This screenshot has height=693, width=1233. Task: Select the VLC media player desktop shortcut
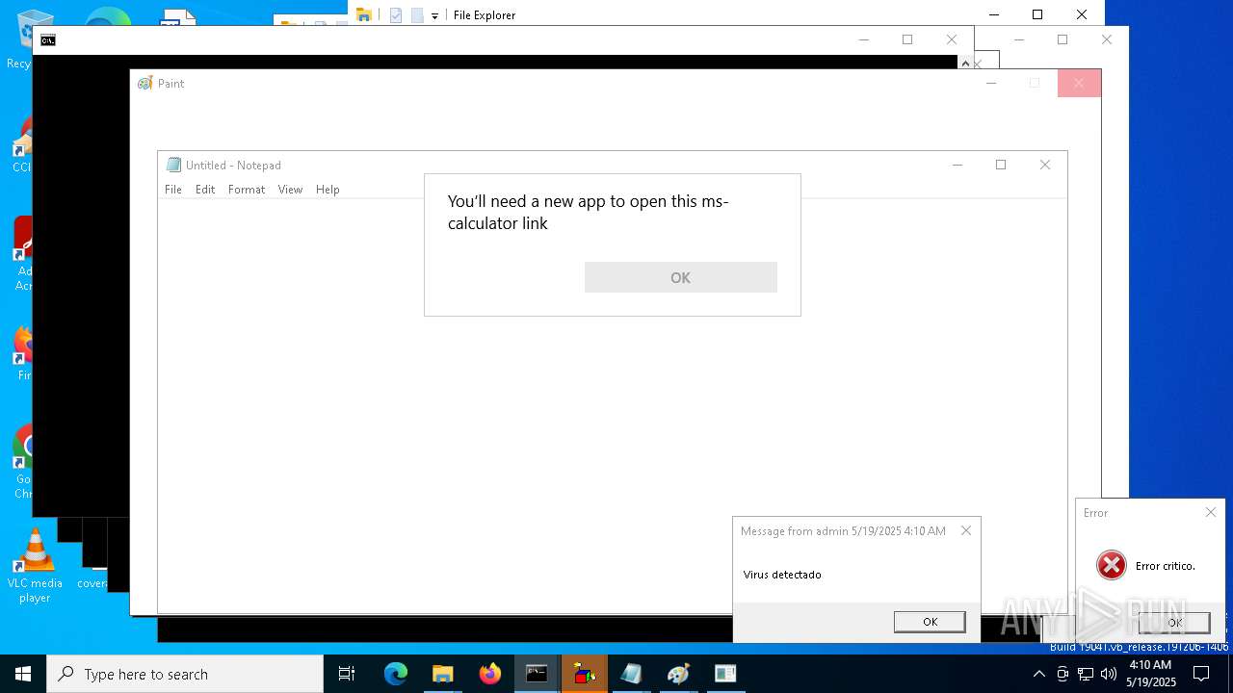pos(35,567)
